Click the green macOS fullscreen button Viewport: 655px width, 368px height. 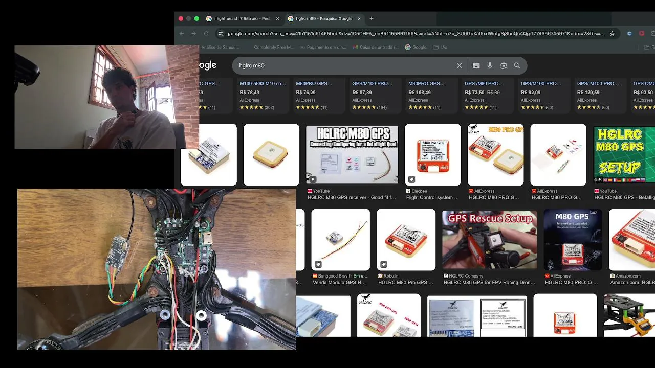[196, 18]
